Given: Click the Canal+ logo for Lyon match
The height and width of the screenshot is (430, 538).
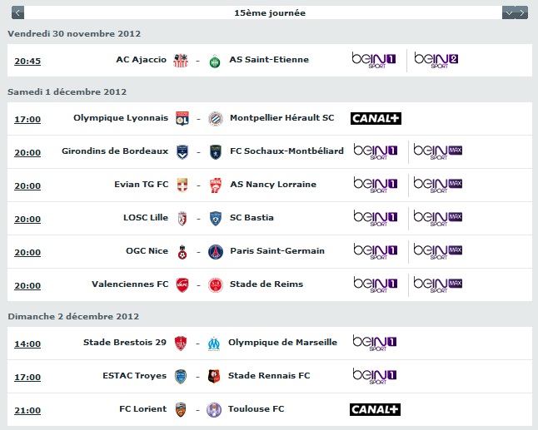Looking at the screenshot, I should [x=376, y=119].
